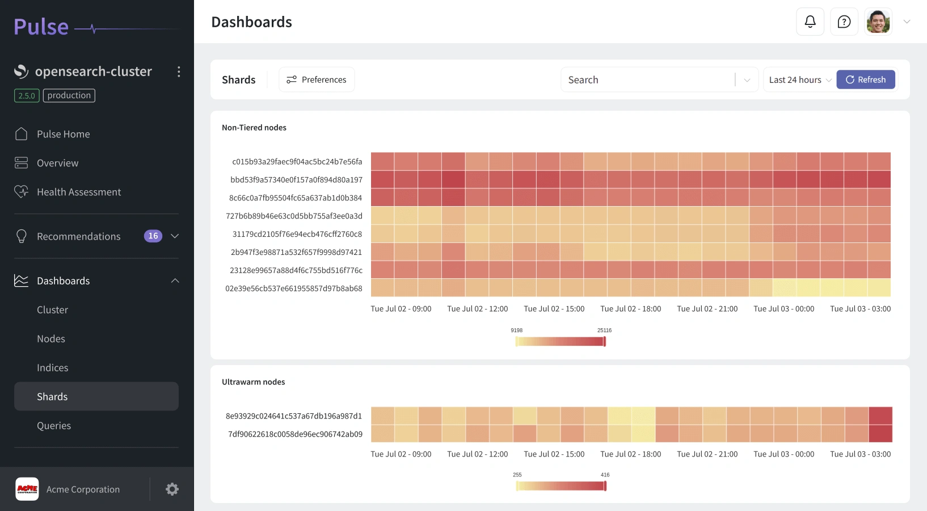This screenshot has height=511, width=927.
Task: Expand the user profile menu chevron
Action: pos(907,22)
